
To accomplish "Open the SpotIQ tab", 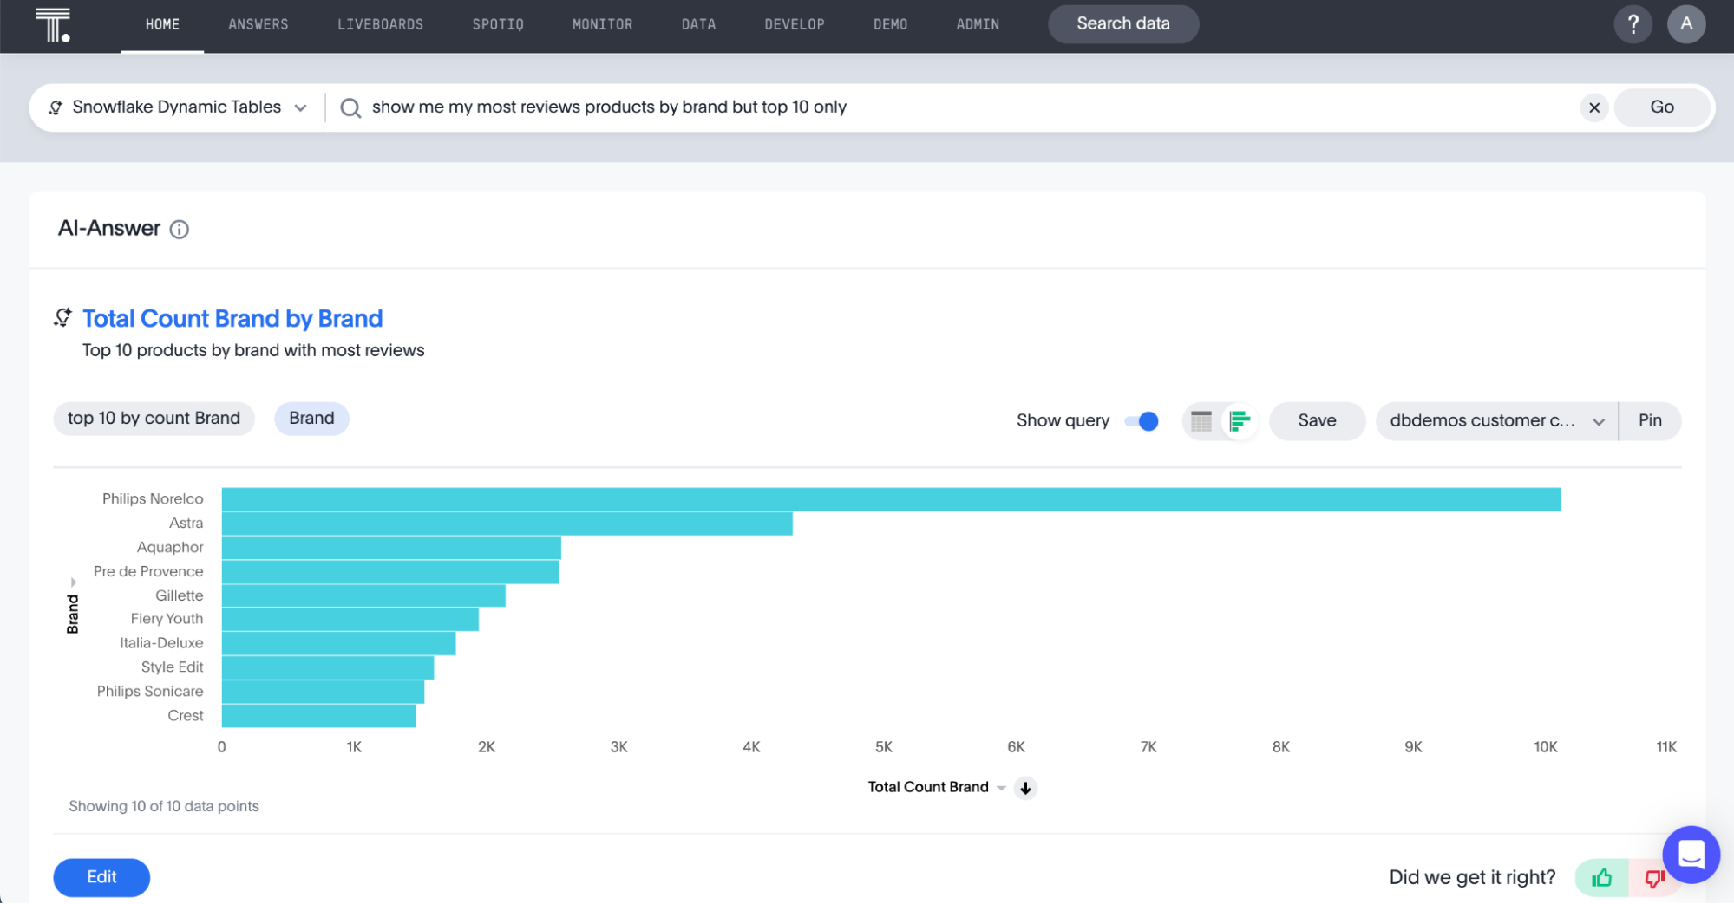I will click(x=498, y=24).
